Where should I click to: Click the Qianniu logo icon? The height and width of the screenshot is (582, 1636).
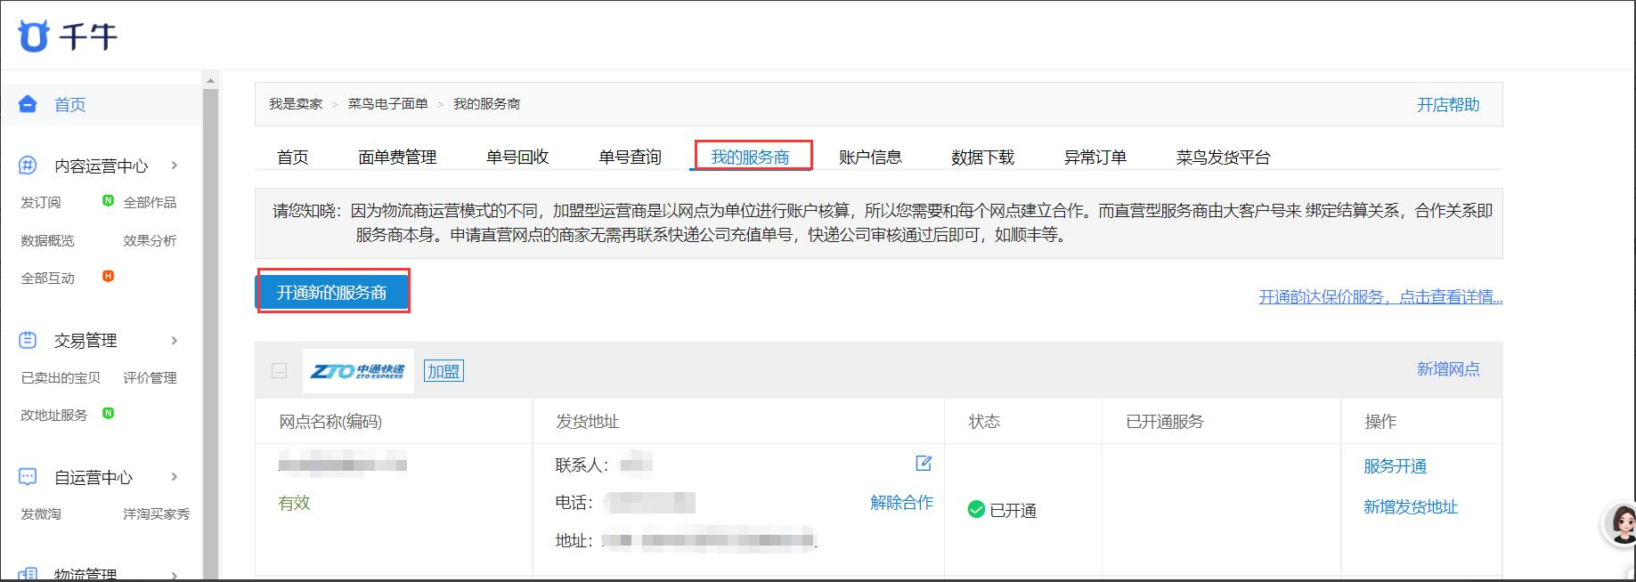point(34,36)
